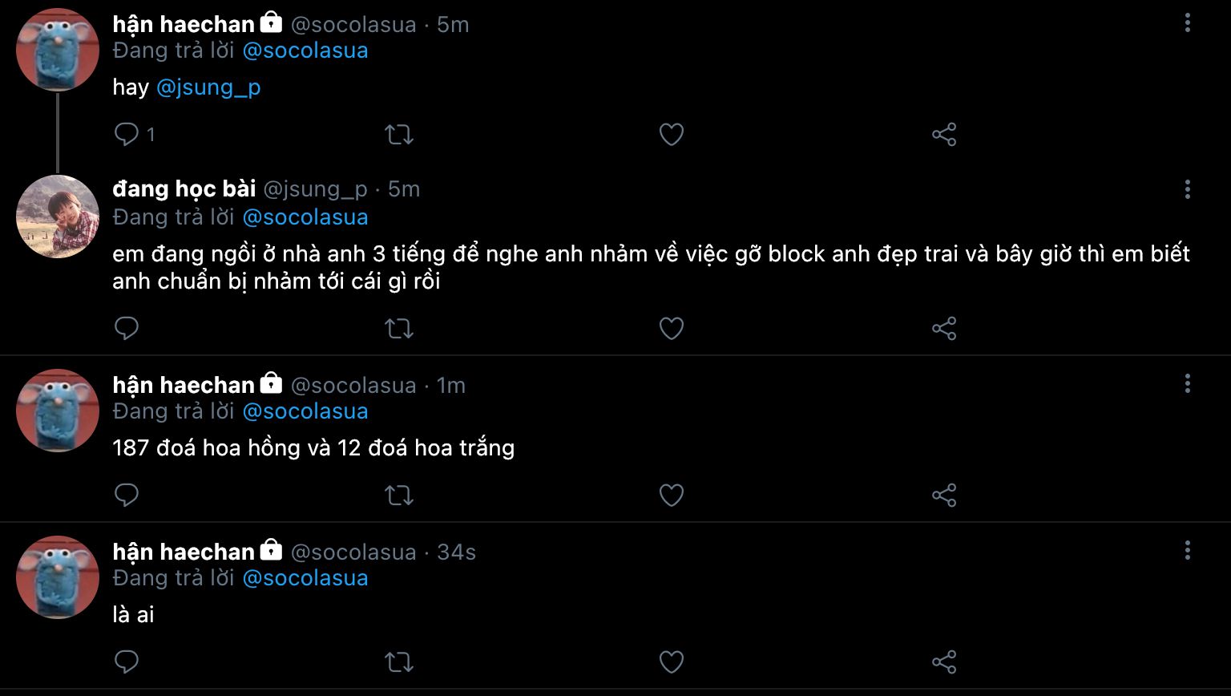
Task: Like the tweet by đang học bài
Action: point(671,328)
